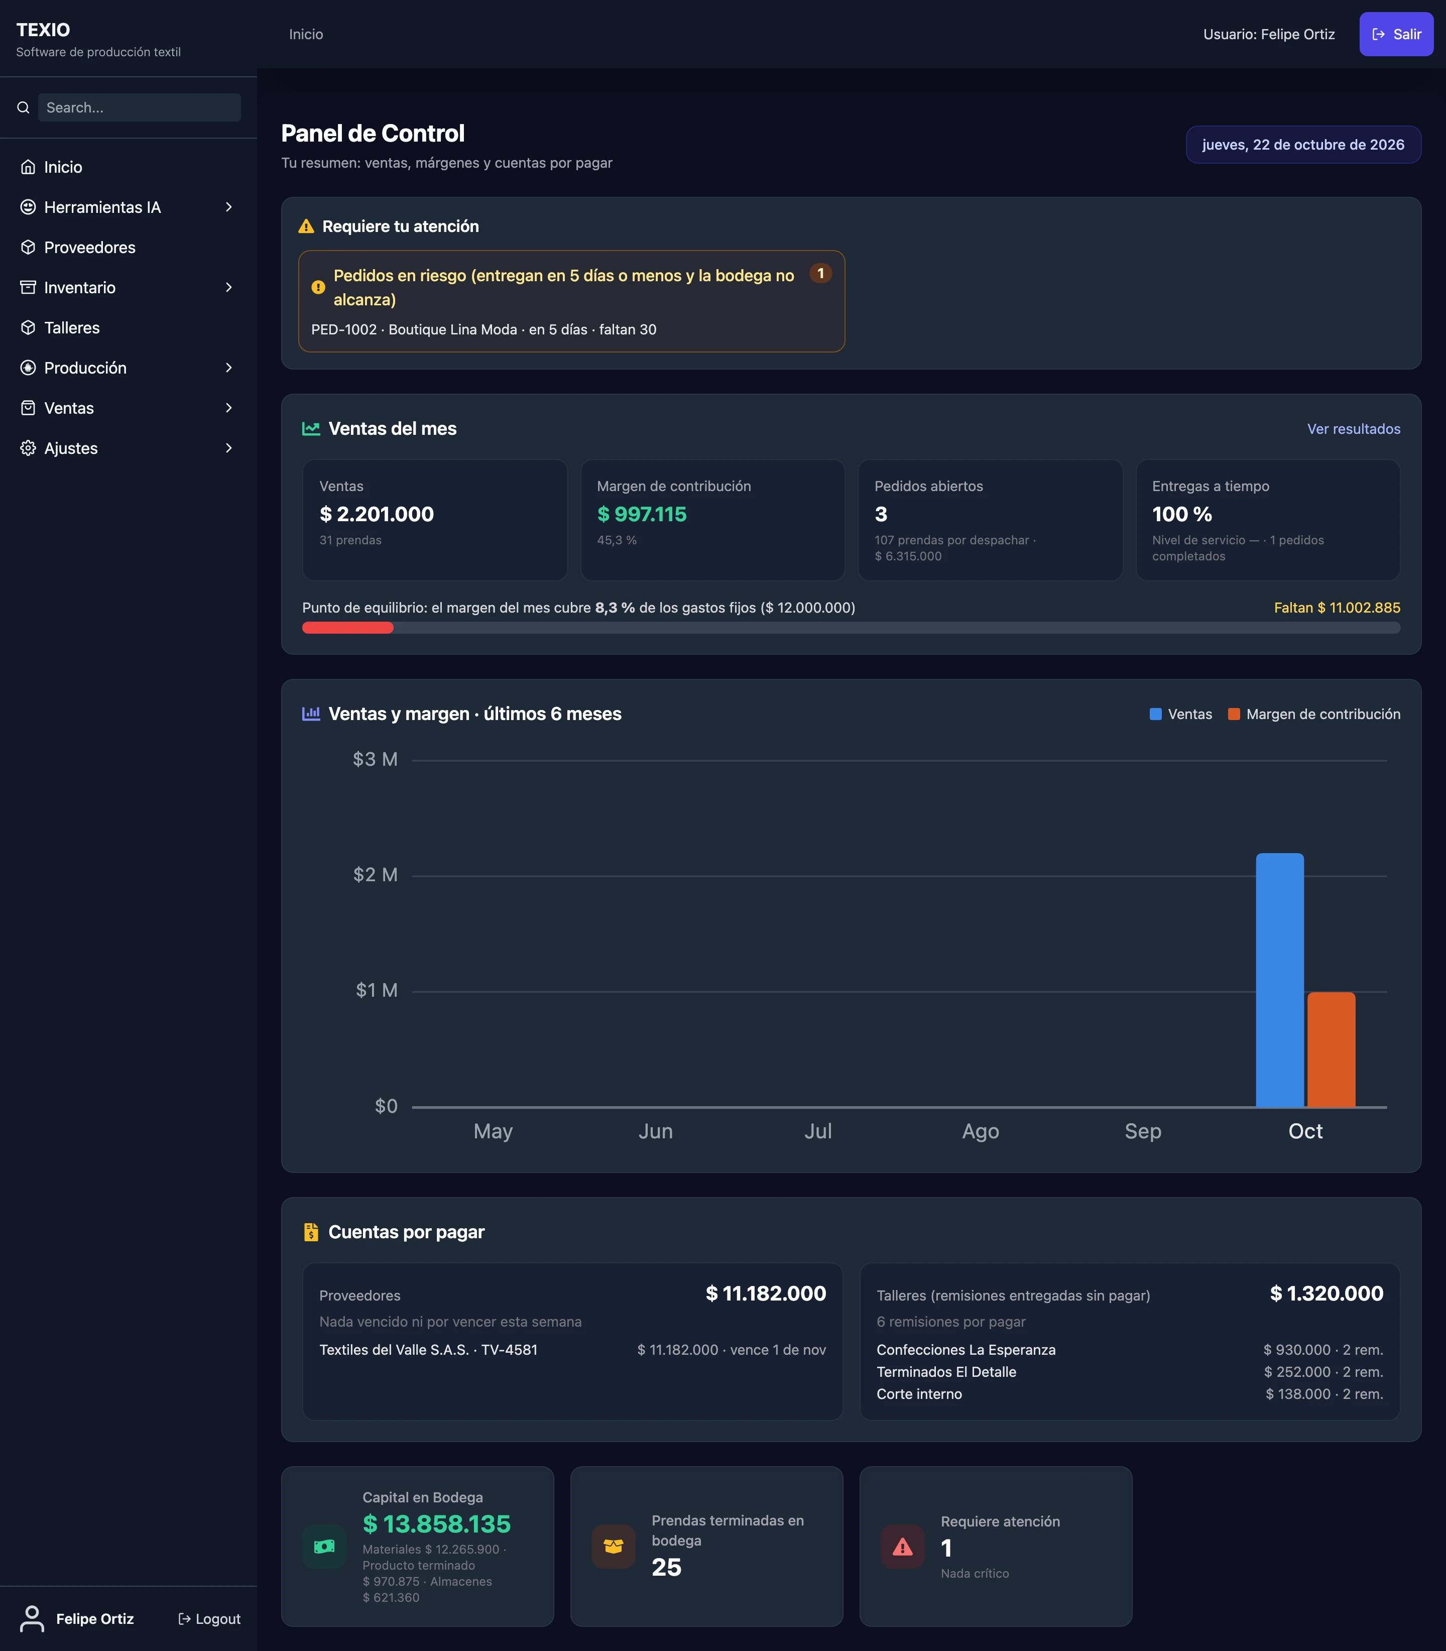The image size is (1446, 1651).
Task: Click the Proveedores box icon
Action: point(28,248)
